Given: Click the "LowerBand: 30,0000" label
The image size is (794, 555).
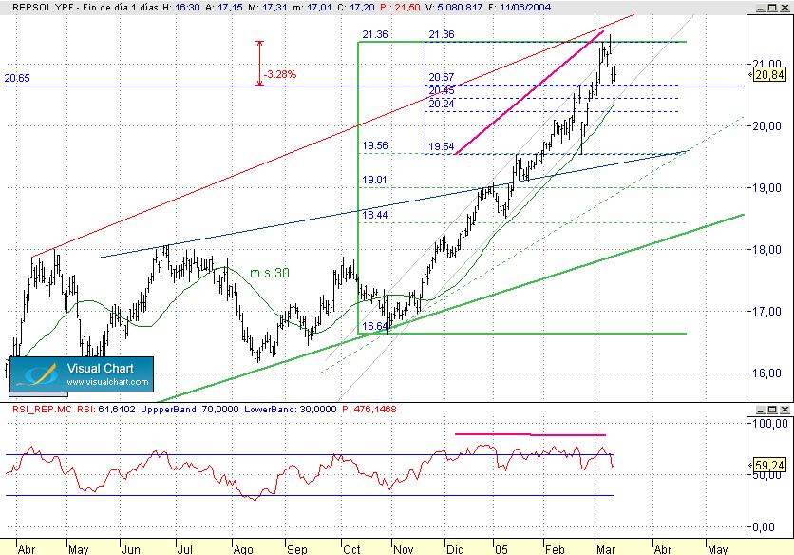Looking at the screenshot, I should point(291,409).
